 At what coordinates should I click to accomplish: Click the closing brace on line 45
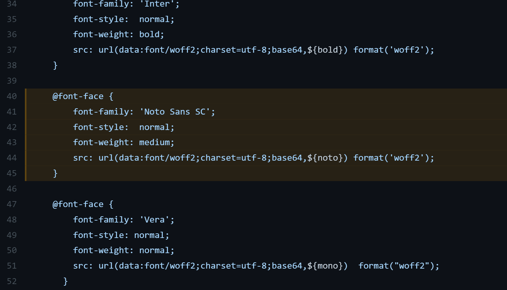pyautogui.click(x=55, y=173)
